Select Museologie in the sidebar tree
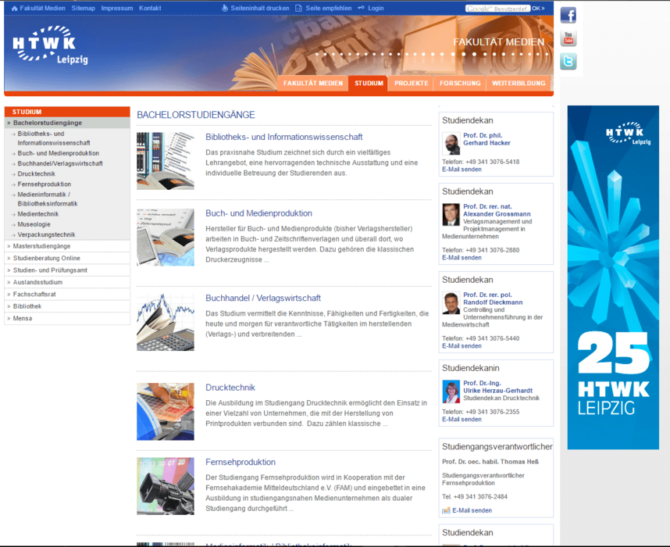The image size is (670, 547). (34, 224)
